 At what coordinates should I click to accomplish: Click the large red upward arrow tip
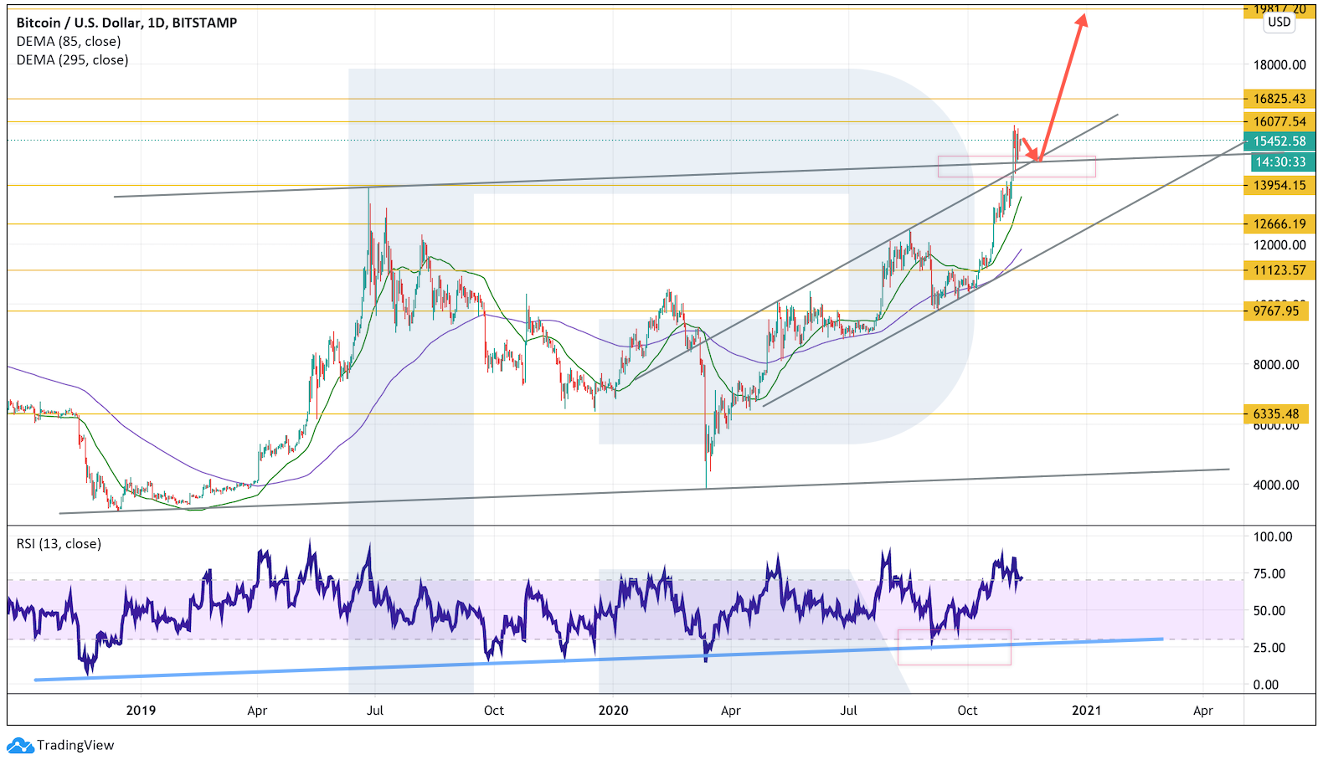coord(1082,18)
